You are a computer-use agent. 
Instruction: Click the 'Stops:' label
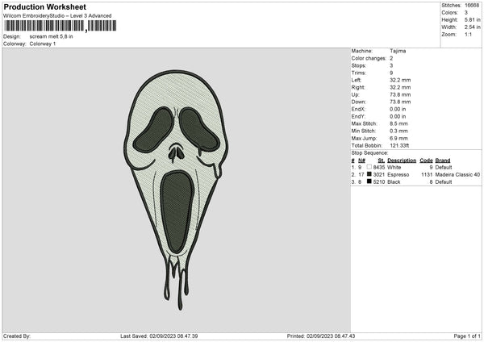pos(359,65)
